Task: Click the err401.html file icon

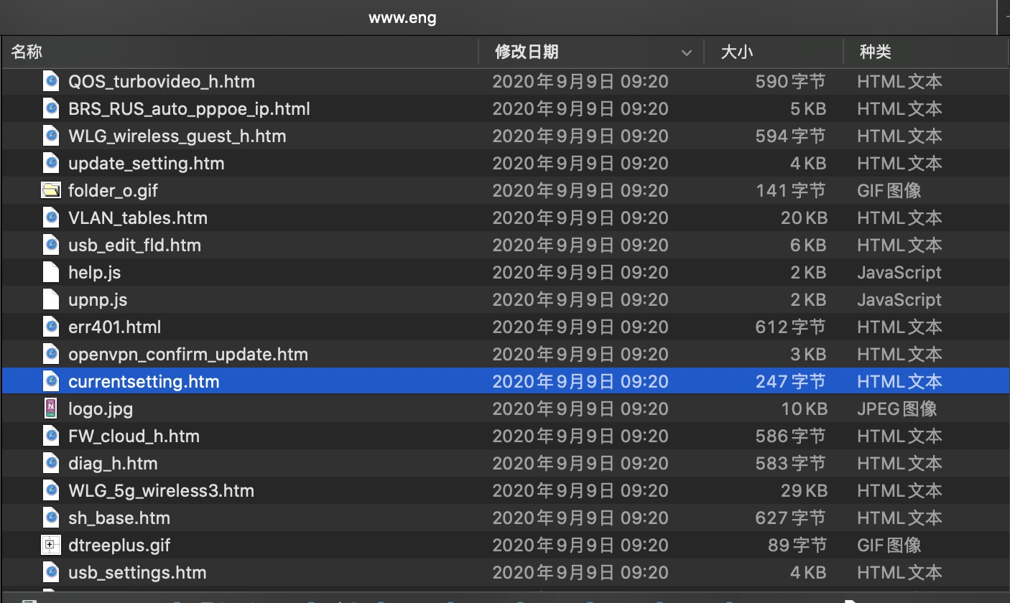Action: [50, 327]
